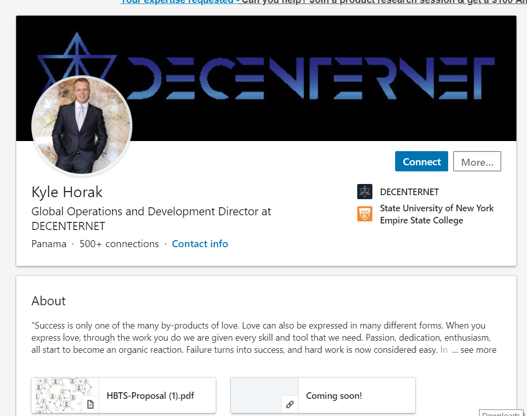Click the Kyle Horak name heading
The image size is (527, 416).
click(67, 192)
